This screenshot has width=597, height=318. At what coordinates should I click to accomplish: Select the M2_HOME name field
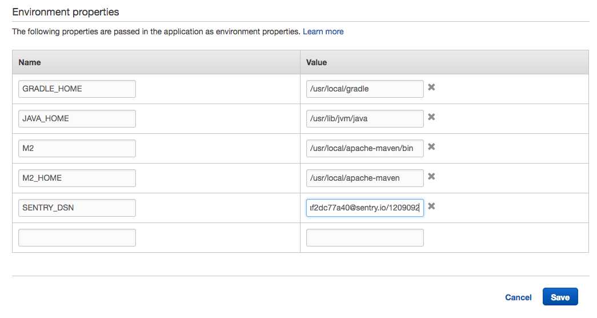tap(77, 178)
